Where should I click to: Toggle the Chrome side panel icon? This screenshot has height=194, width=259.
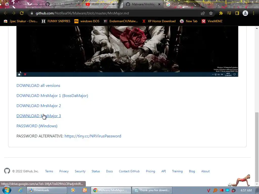[x=237, y=13]
